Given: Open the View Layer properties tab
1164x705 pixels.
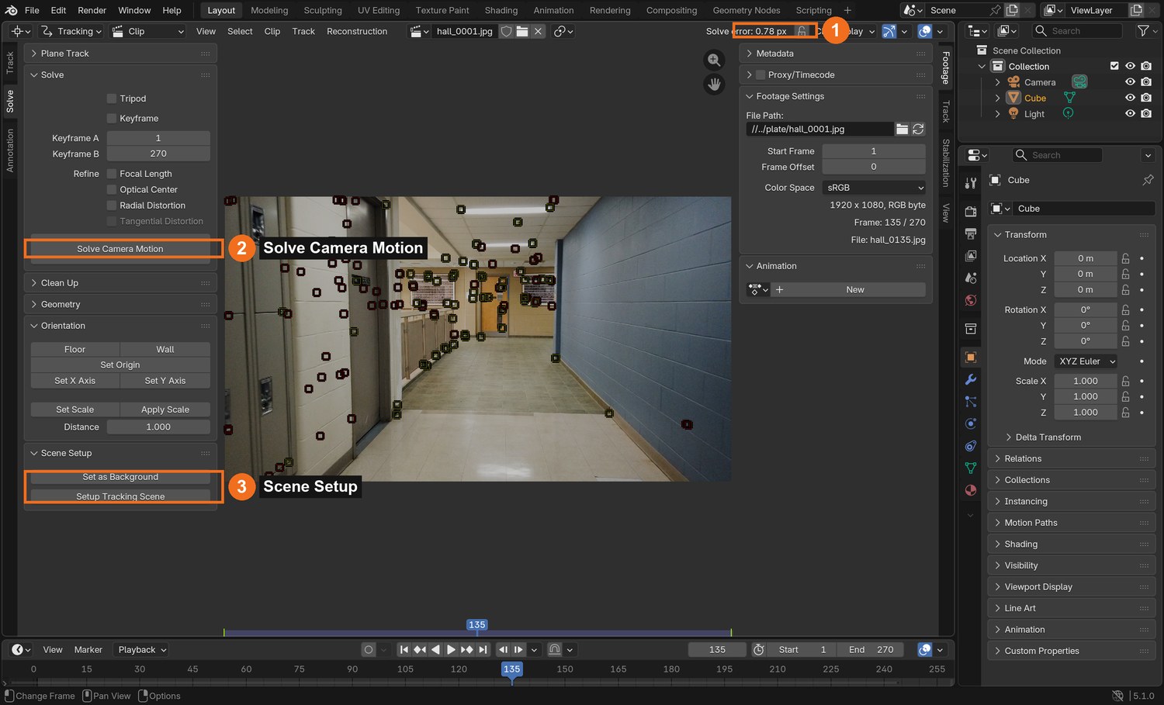Looking at the screenshot, I should [971, 255].
